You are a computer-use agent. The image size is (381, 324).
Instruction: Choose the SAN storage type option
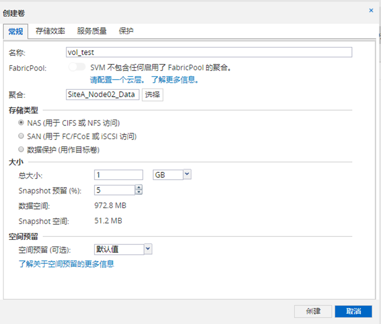[21, 137]
